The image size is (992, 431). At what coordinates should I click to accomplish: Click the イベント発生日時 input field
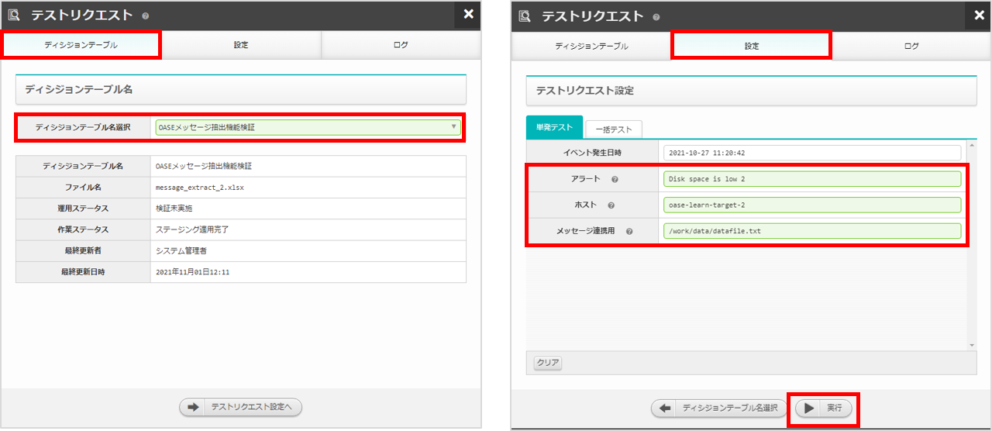(812, 153)
